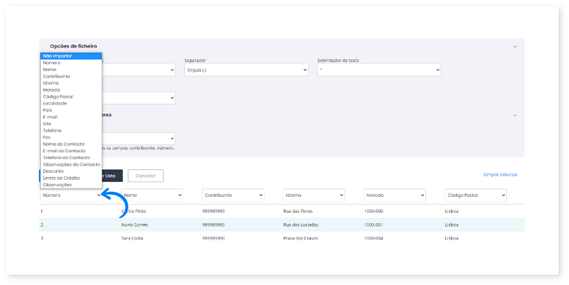Open the Nome column mapping dropdown

point(151,194)
